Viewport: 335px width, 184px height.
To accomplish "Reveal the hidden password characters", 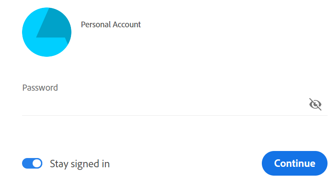I will click(x=315, y=104).
